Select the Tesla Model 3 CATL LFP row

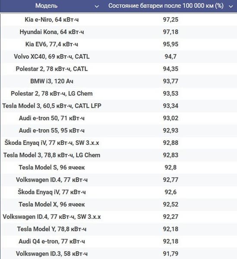120,106
